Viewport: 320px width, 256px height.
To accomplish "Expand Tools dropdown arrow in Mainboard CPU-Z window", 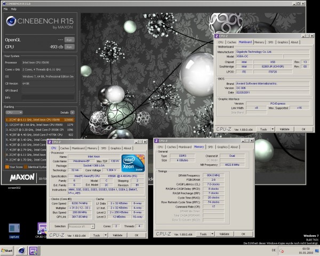I will (x=273, y=129).
